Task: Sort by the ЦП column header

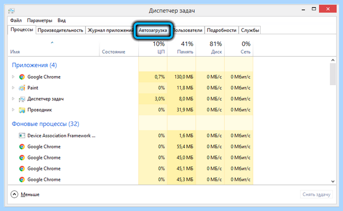Action: pos(153,47)
